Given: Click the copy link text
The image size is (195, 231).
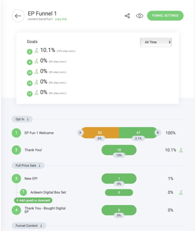Looking at the screenshot, I should (x=61, y=19).
